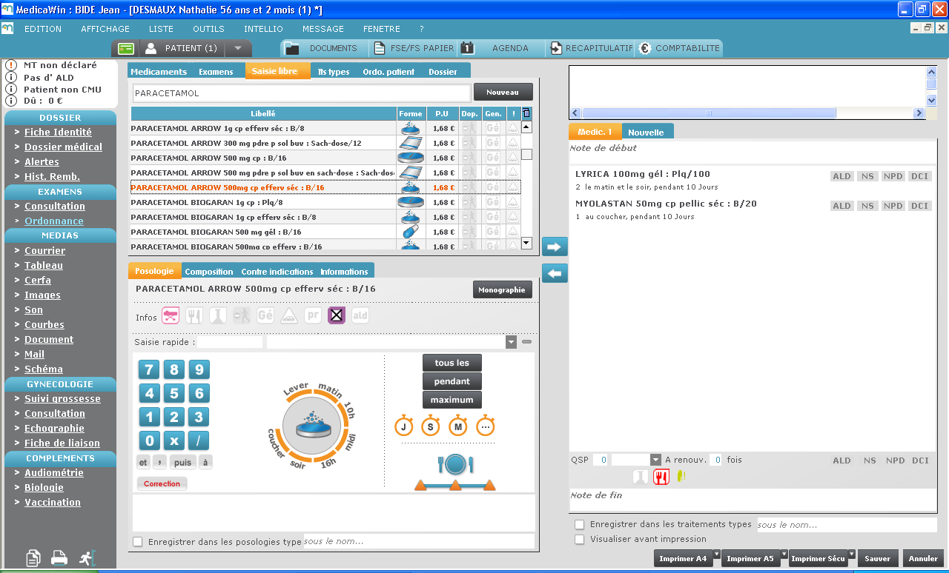949x573 pixels.
Task: Click the Monographie button
Action: (502, 289)
